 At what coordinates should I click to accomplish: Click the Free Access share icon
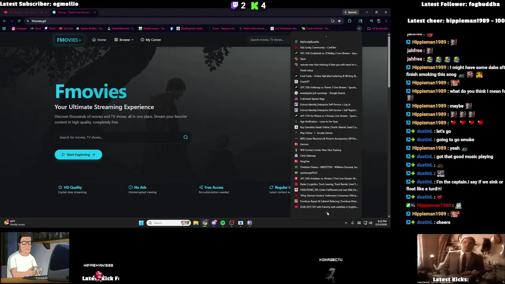click(201, 187)
